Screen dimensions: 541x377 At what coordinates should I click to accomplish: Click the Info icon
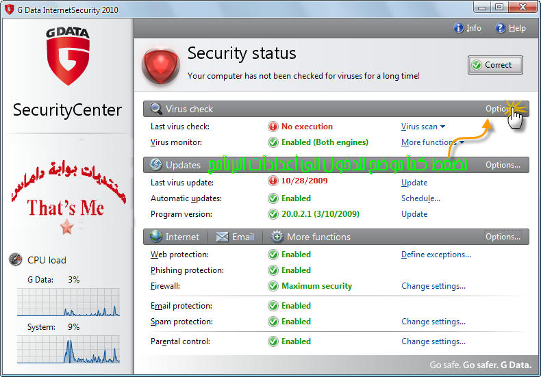[459, 28]
